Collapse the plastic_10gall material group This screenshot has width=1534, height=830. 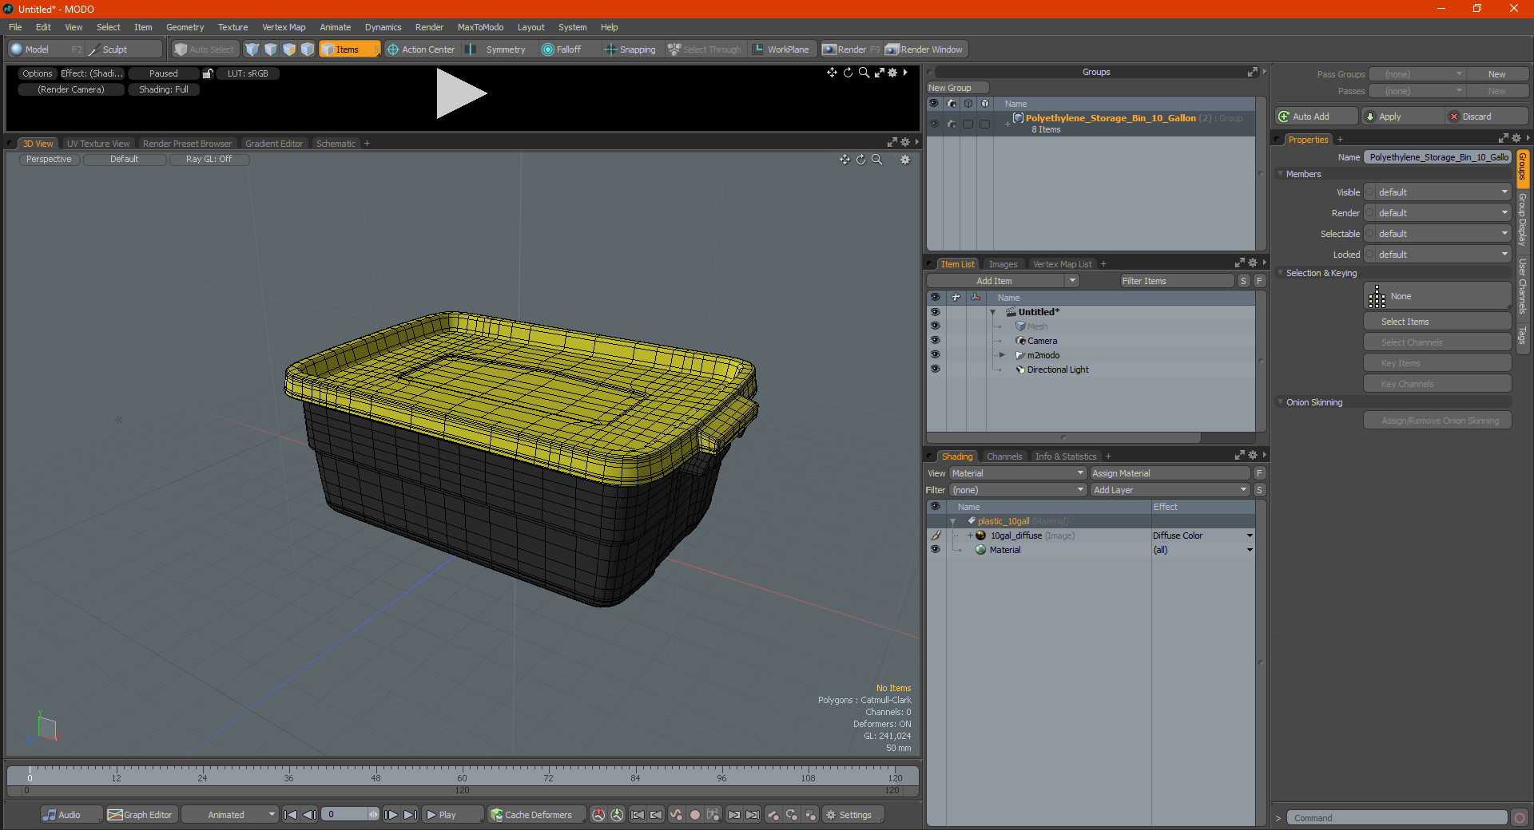pyautogui.click(x=952, y=521)
